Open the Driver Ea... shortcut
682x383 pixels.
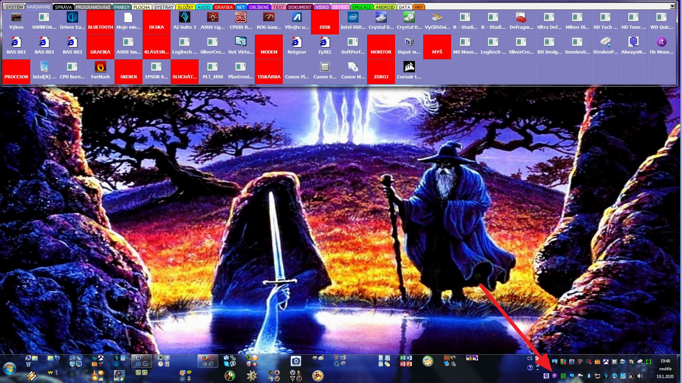point(72,22)
